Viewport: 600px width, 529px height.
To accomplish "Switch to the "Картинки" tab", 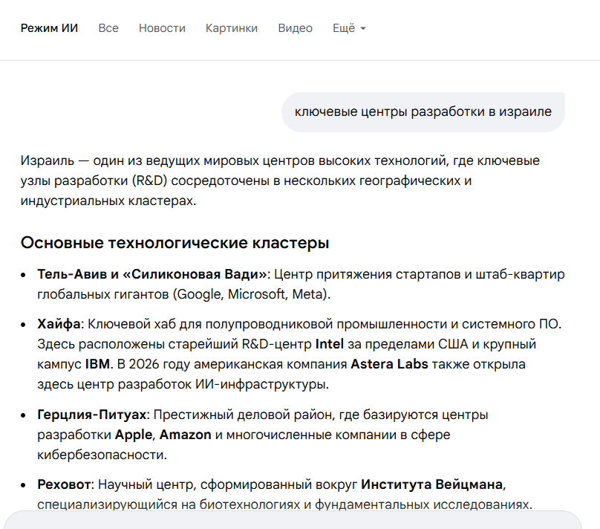I will click(231, 27).
